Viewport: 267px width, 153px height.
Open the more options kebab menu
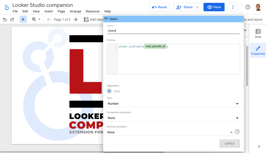(x=233, y=7)
